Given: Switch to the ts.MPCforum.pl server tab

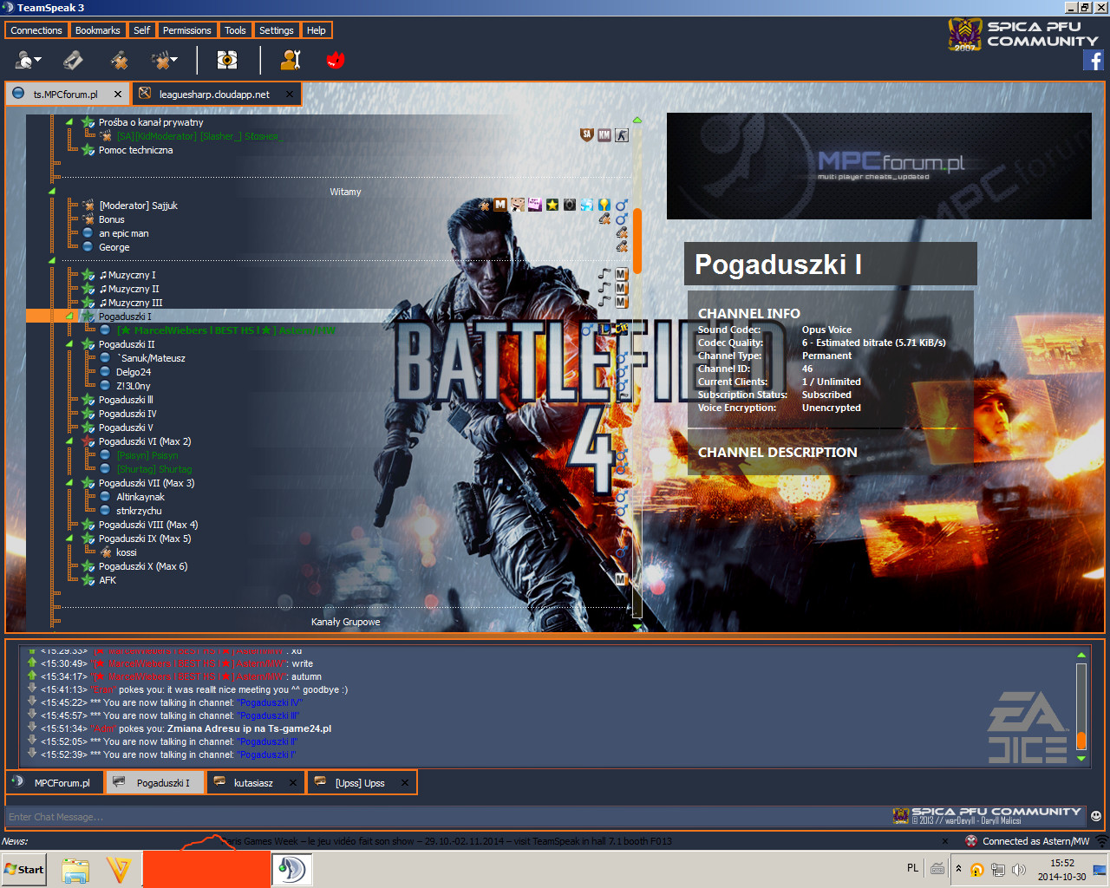Looking at the screenshot, I should (68, 95).
